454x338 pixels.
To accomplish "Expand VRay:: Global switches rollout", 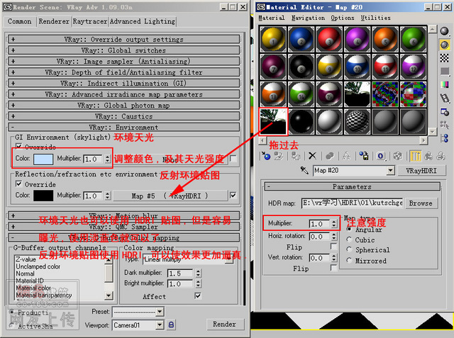I will click(x=124, y=50).
